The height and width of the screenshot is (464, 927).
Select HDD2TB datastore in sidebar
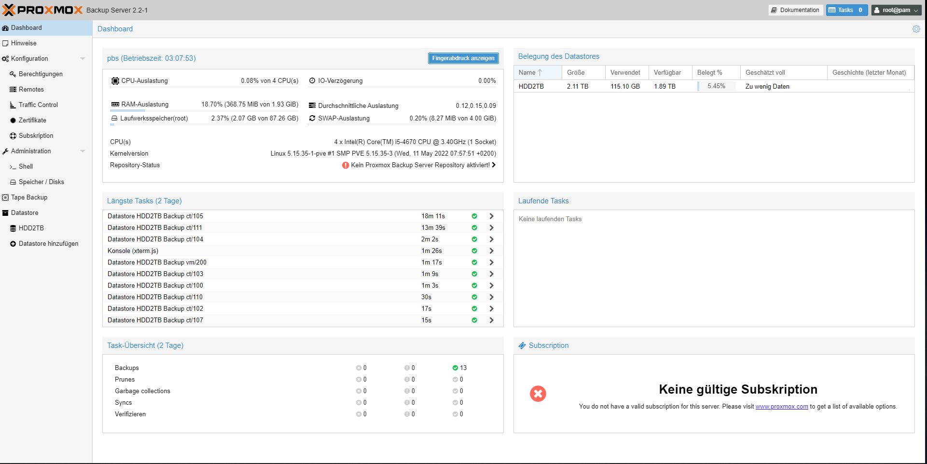click(31, 228)
